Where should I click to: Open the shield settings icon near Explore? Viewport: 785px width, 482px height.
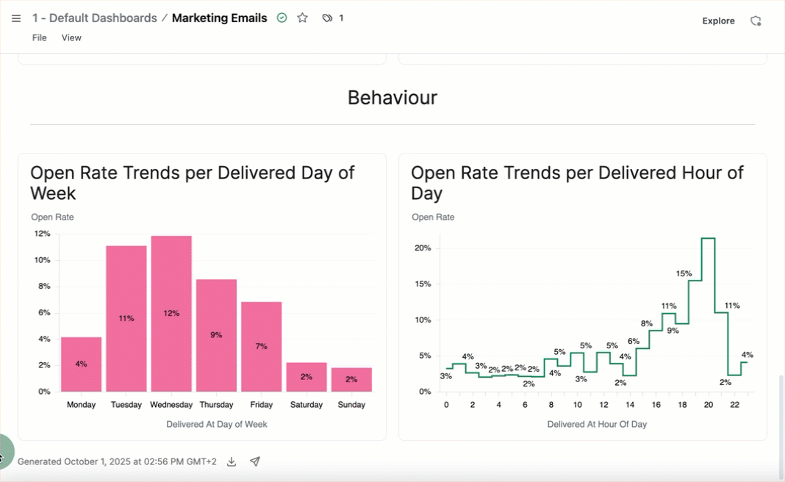tap(756, 21)
